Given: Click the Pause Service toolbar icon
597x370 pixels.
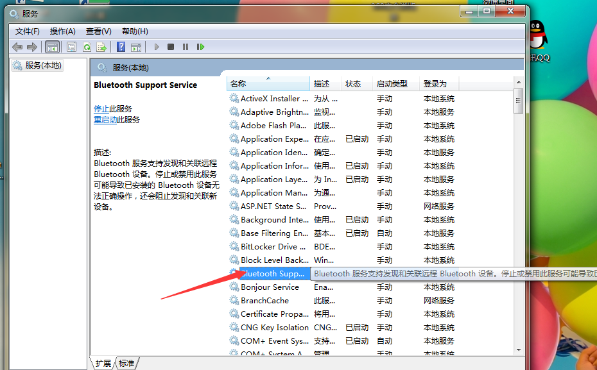Looking at the screenshot, I should (186, 47).
